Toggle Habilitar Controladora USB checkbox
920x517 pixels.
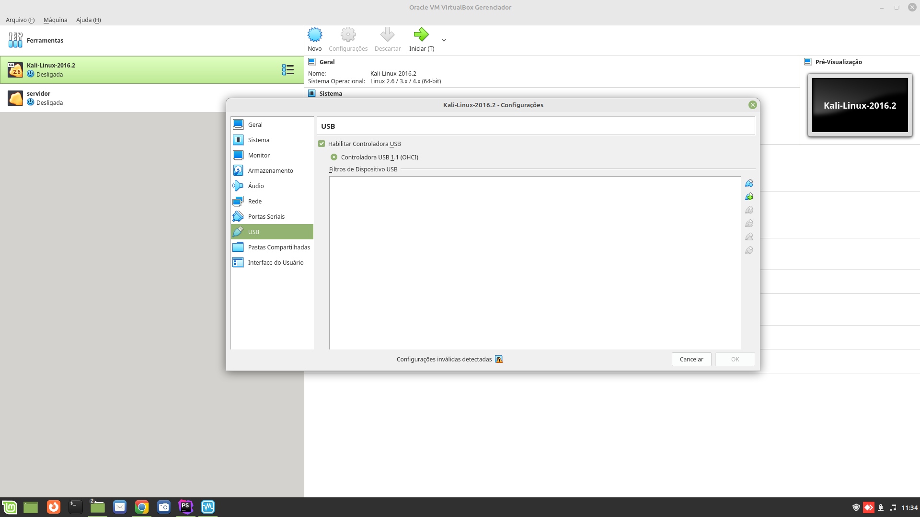[x=322, y=144]
